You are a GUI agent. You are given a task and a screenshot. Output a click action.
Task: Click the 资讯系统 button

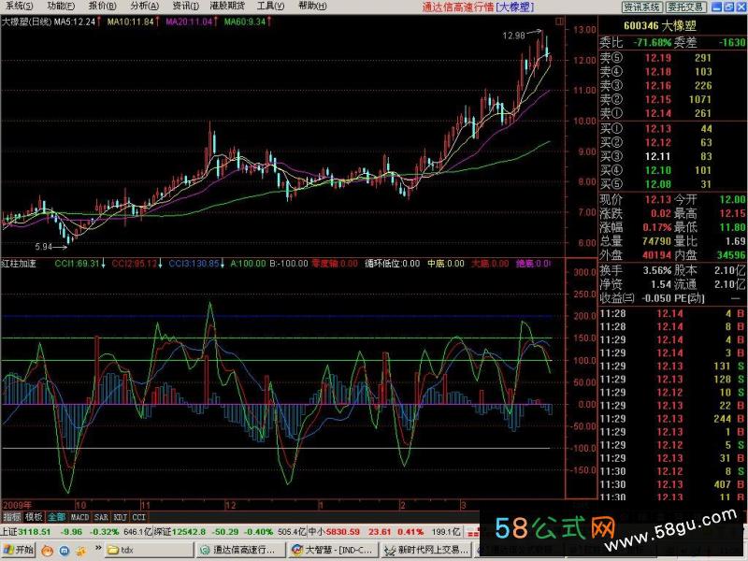642,7
